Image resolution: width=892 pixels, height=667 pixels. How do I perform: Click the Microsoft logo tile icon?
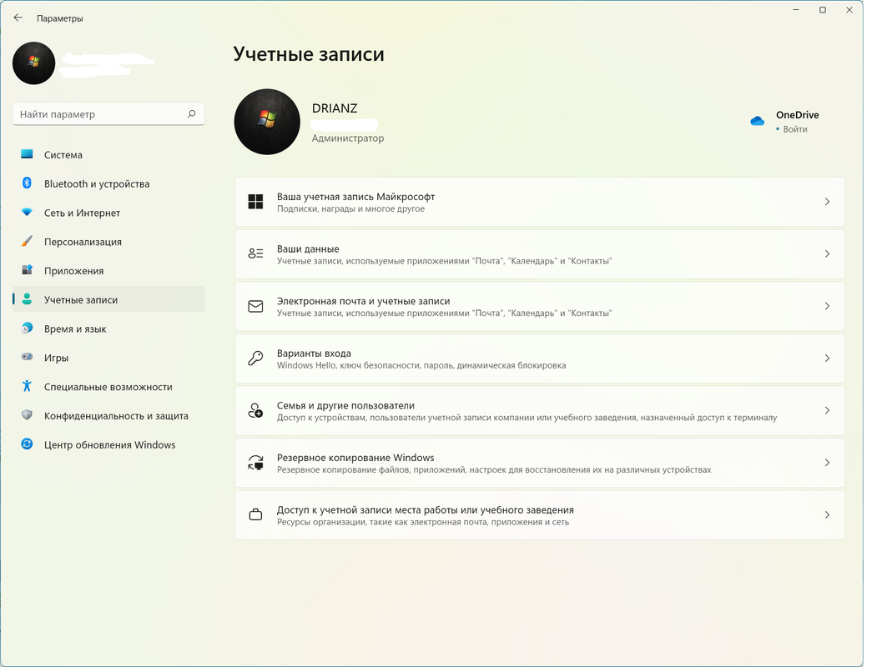tap(255, 201)
